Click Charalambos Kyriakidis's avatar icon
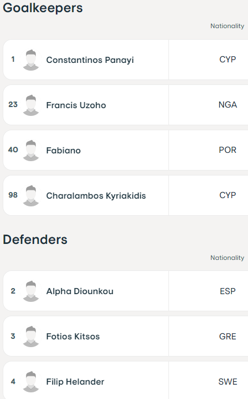This screenshot has width=248, height=399. pyautogui.click(x=31, y=196)
